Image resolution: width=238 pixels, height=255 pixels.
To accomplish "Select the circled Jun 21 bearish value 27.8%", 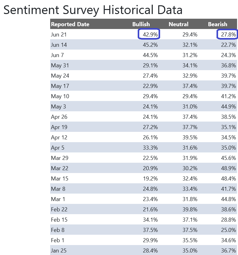I will coord(228,35).
